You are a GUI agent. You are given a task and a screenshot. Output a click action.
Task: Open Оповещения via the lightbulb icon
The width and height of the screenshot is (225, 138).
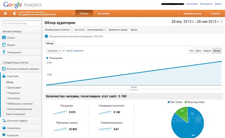click(4, 52)
